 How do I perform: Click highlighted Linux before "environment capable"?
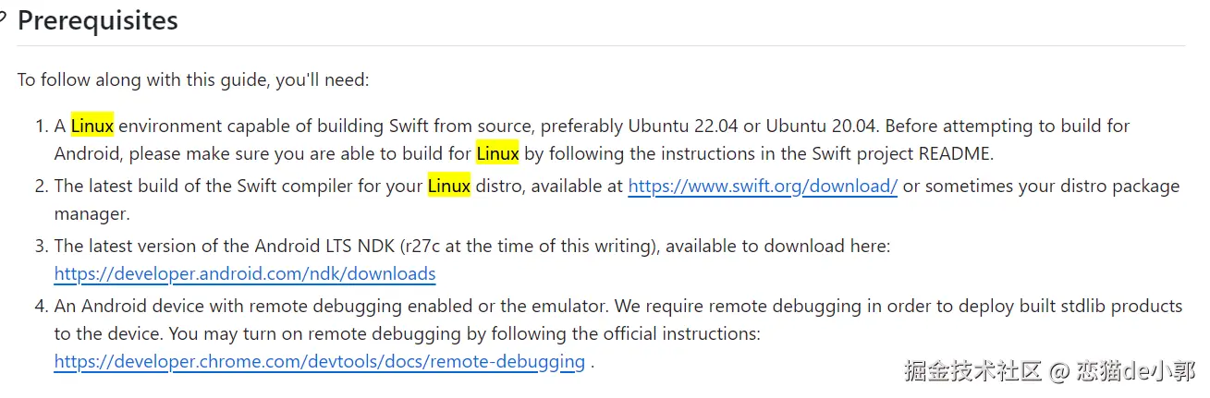point(92,126)
